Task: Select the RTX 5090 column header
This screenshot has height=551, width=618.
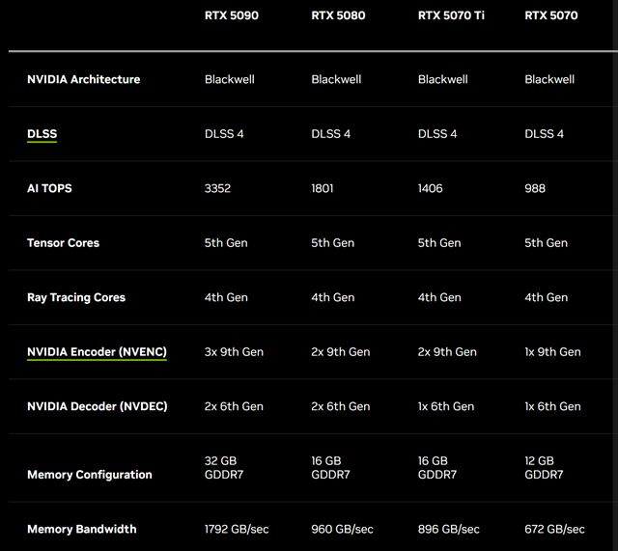Action: (232, 15)
